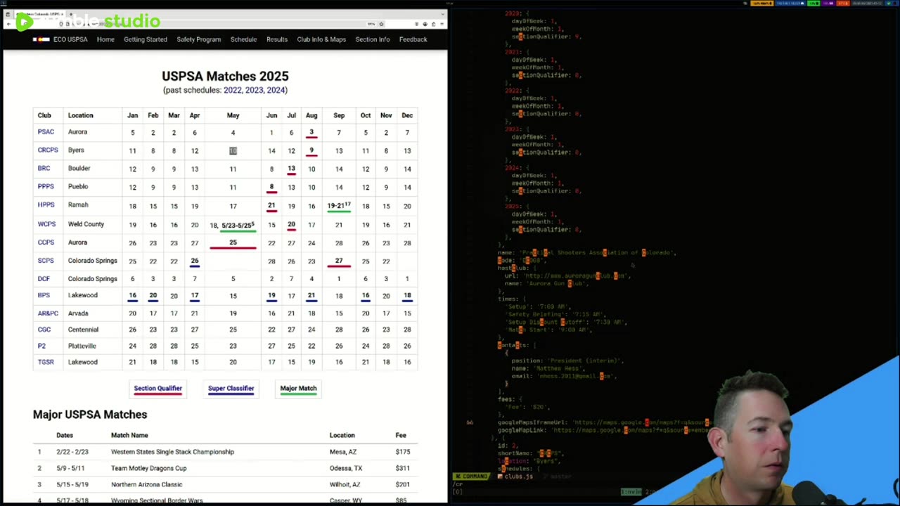The image size is (900, 506).
Task: Click the '$311' fee cell
Action: point(402,468)
